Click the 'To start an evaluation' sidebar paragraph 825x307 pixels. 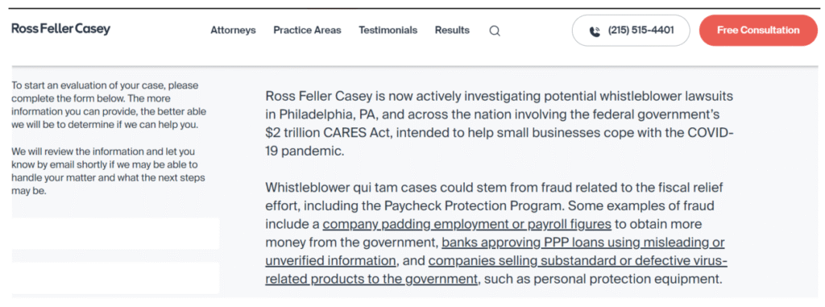tap(109, 105)
